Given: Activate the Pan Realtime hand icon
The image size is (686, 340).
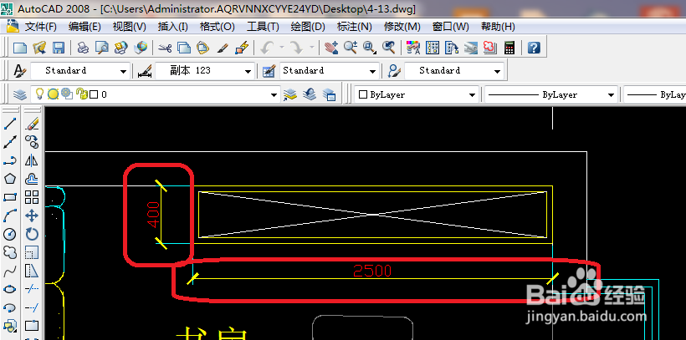Looking at the screenshot, I should 331,48.
